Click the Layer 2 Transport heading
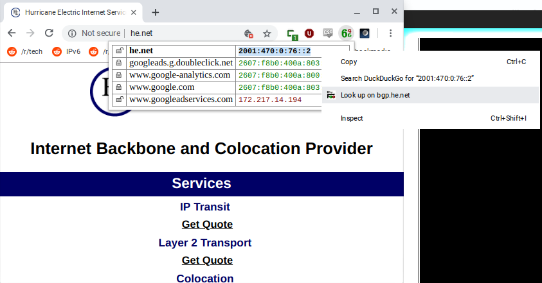542x283 pixels. [204, 243]
